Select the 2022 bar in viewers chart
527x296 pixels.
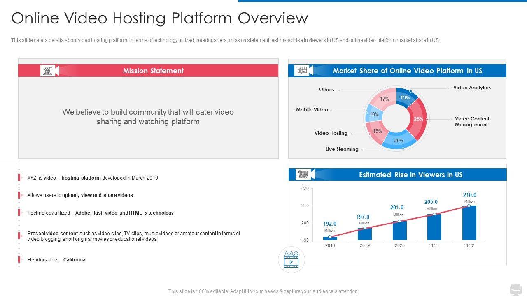click(469, 223)
